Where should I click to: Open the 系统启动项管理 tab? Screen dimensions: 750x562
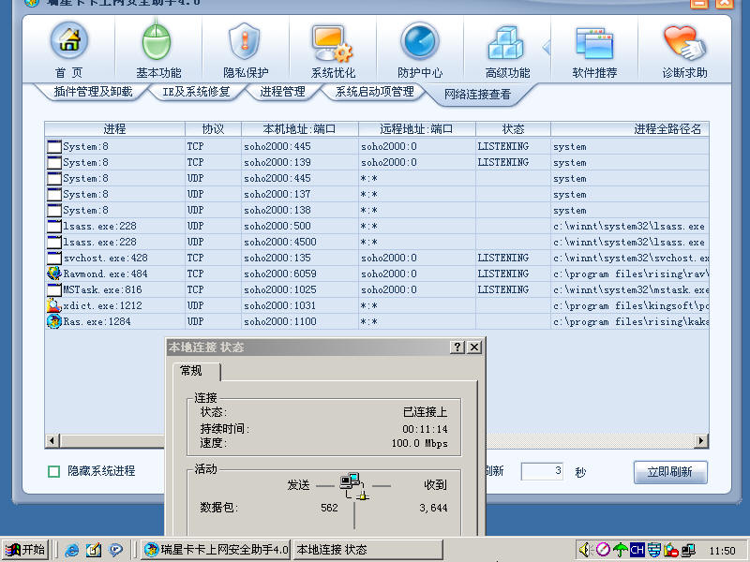(x=374, y=92)
